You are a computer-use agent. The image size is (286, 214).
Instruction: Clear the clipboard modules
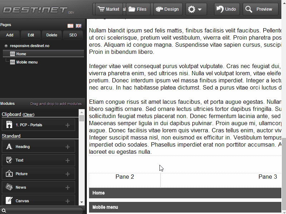tap(29, 114)
